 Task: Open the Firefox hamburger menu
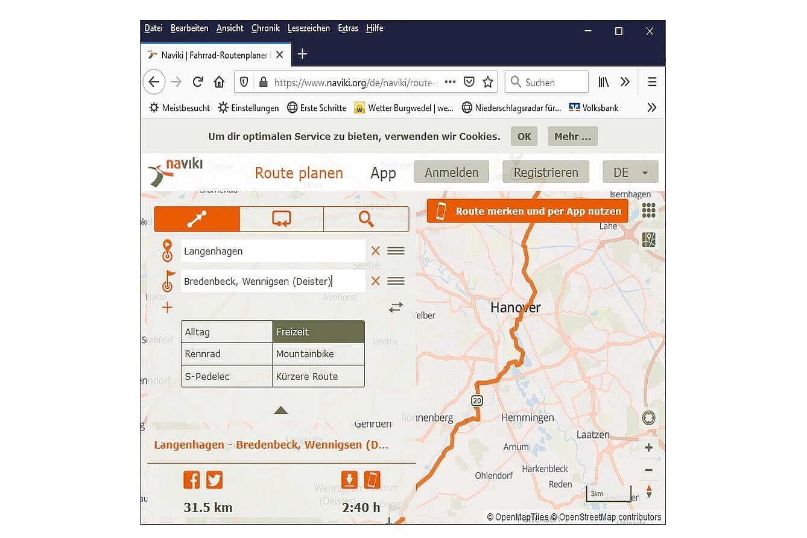click(652, 82)
